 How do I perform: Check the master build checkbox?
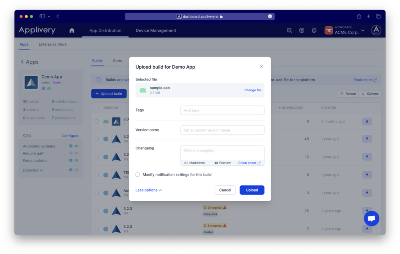(x=97, y=229)
